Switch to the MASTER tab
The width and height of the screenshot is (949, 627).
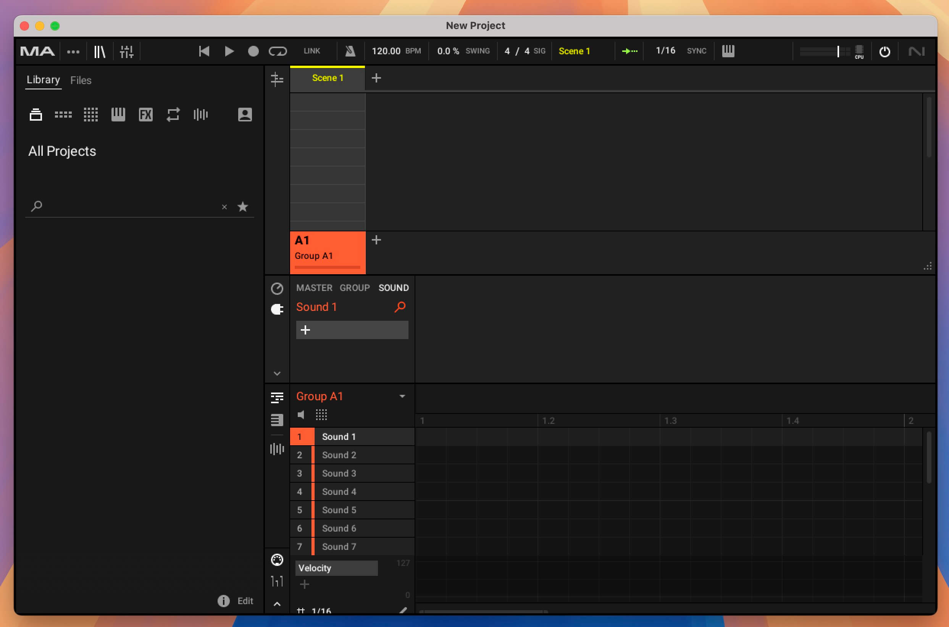(x=313, y=288)
